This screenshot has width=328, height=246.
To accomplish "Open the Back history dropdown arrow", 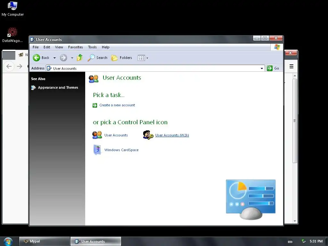I will tap(54, 58).
